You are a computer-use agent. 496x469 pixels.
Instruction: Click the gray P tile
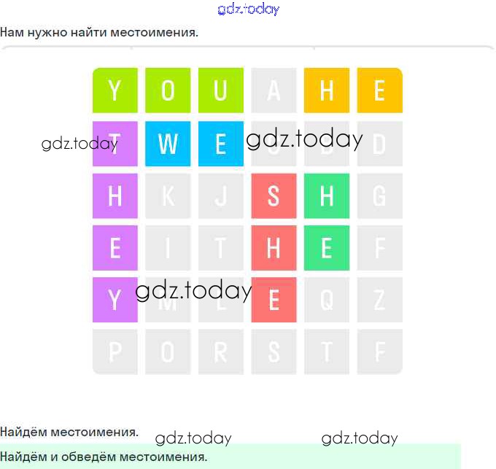coord(115,352)
